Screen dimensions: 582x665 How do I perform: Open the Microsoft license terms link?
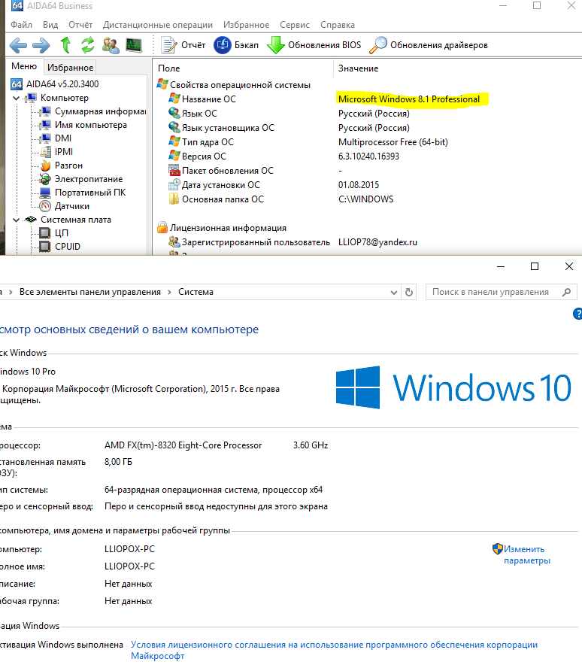point(334,650)
